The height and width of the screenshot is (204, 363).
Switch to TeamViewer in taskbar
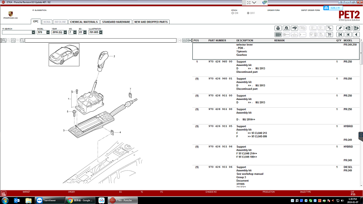coord(50,200)
